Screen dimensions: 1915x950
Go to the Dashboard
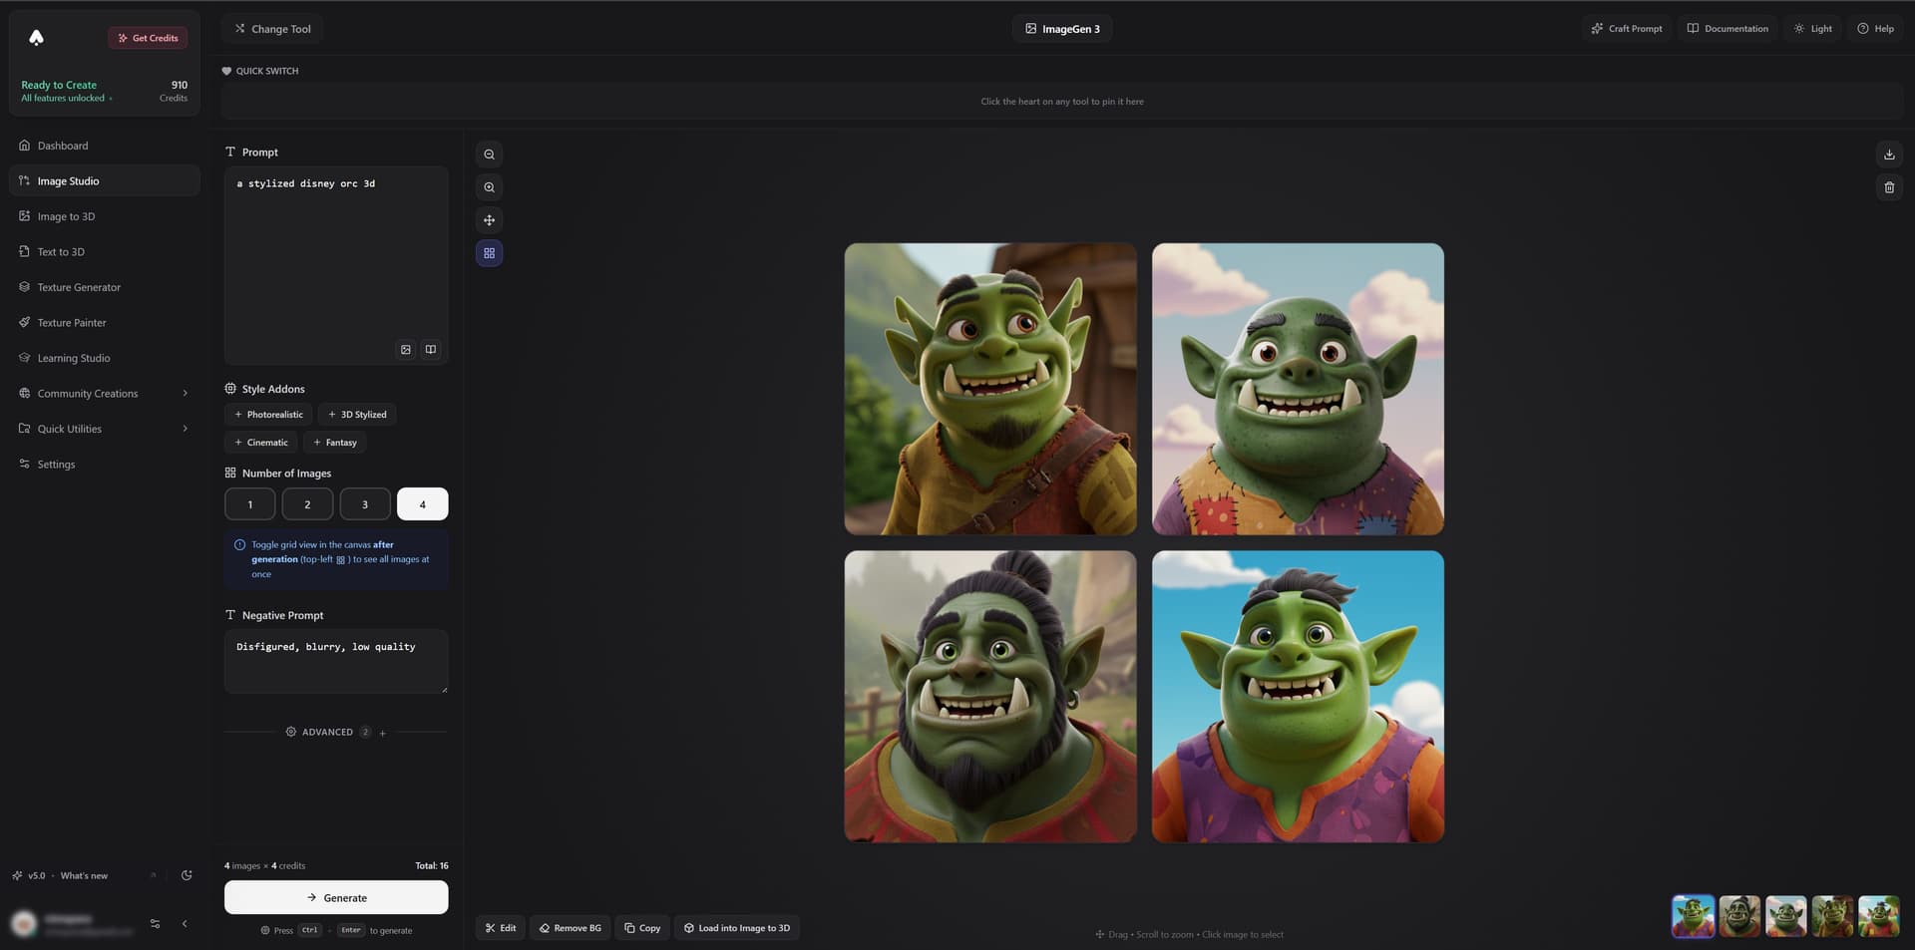(x=63, y=145)
